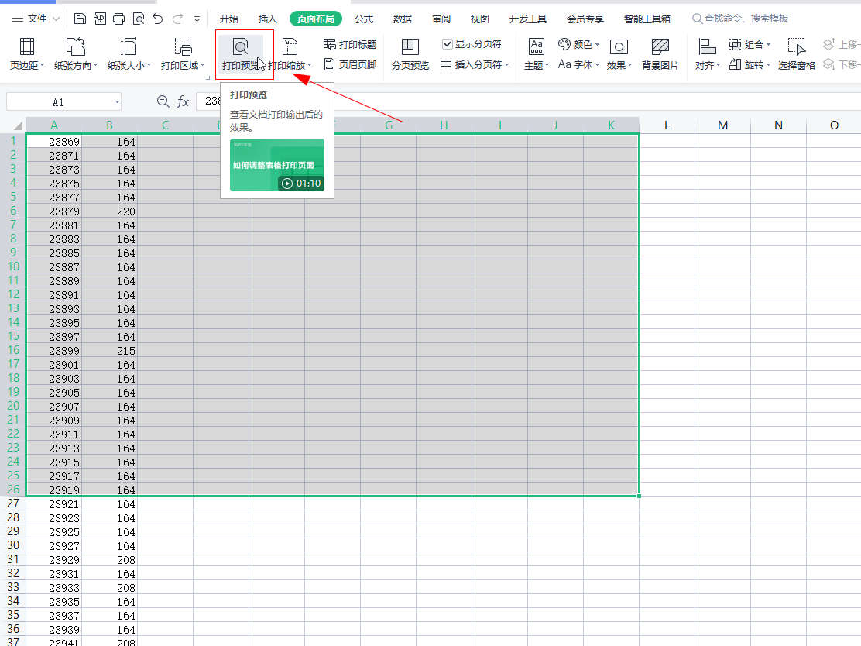861x646 pixels.
Task: Switch to the 公式 (Formulas) tab
Action: pyautogui.click(x=364, y=19)
